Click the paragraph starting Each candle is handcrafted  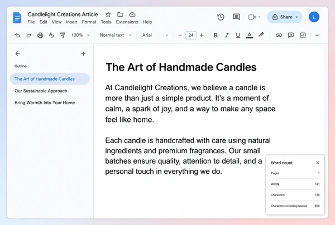click(x=188, y=156)
